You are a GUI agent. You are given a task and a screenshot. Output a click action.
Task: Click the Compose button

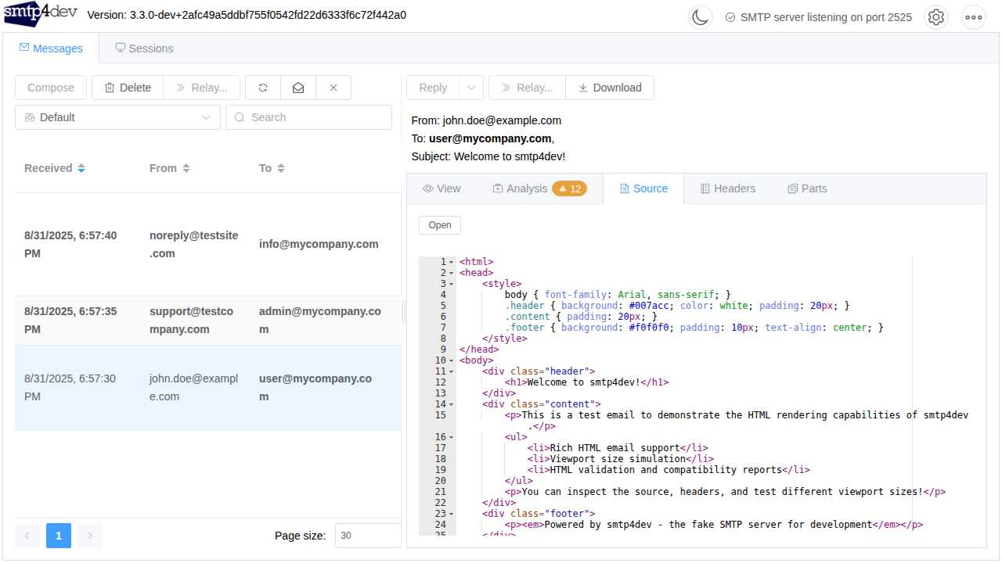pyautogui.click(x=51, y=88)
